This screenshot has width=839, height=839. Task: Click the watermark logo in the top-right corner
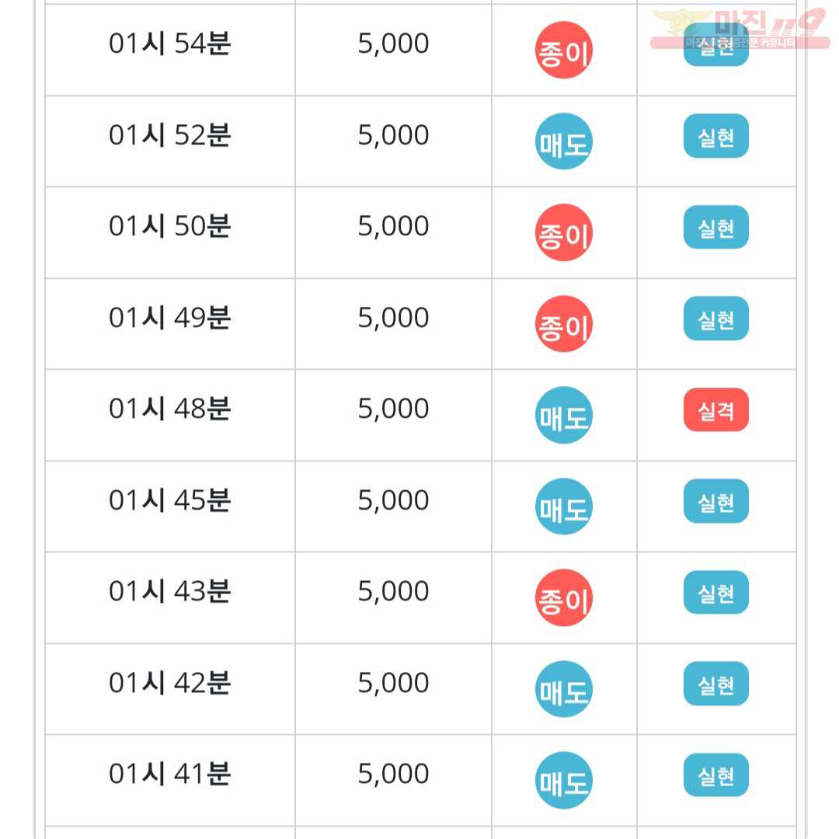(740, 29)
